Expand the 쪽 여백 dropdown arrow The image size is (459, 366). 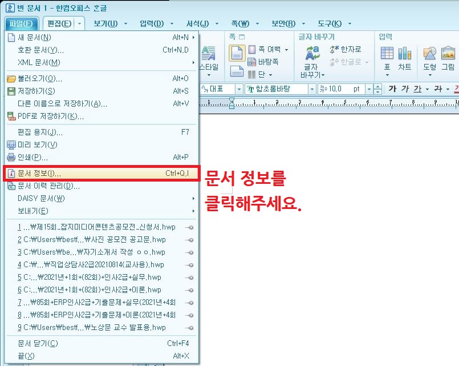pos(287,50)
